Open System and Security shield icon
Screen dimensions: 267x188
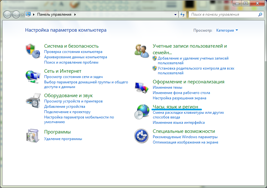[33, 51]
